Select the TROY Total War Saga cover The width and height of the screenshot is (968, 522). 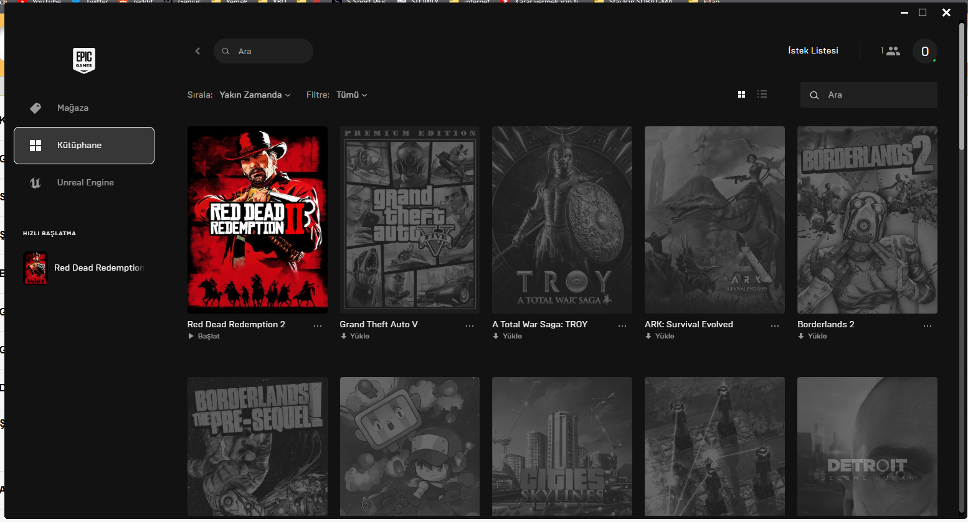562,220
